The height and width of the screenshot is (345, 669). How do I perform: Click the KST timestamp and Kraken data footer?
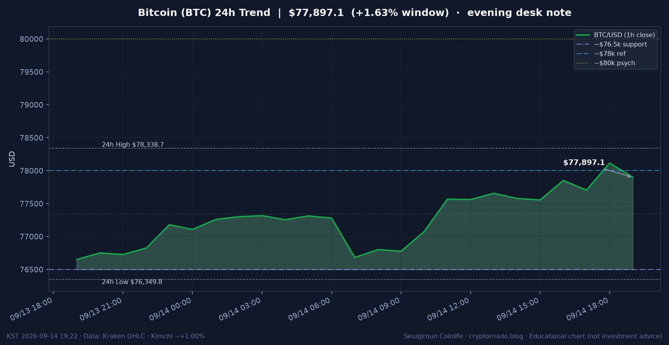106,336
